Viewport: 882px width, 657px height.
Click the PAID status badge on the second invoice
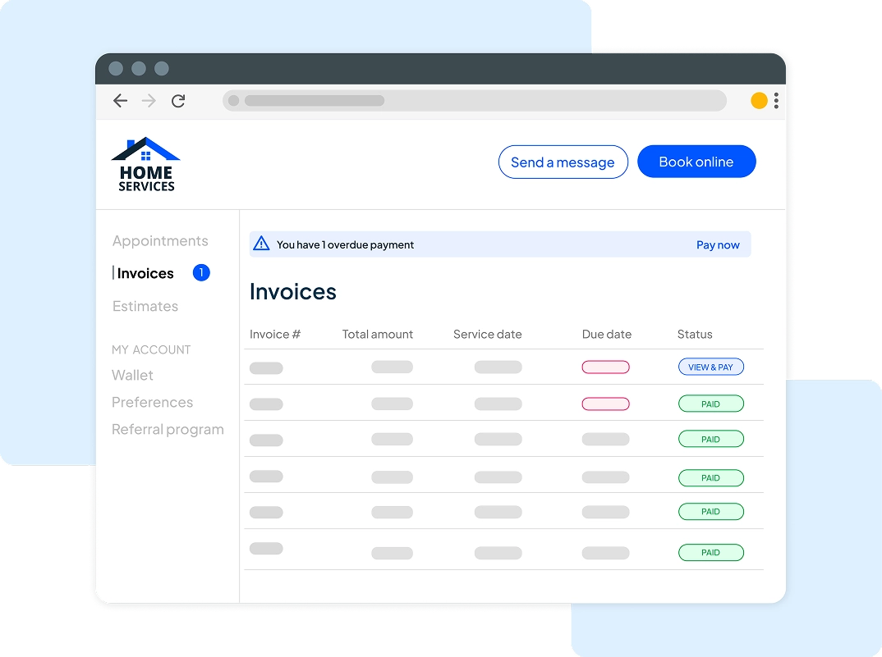710,404
